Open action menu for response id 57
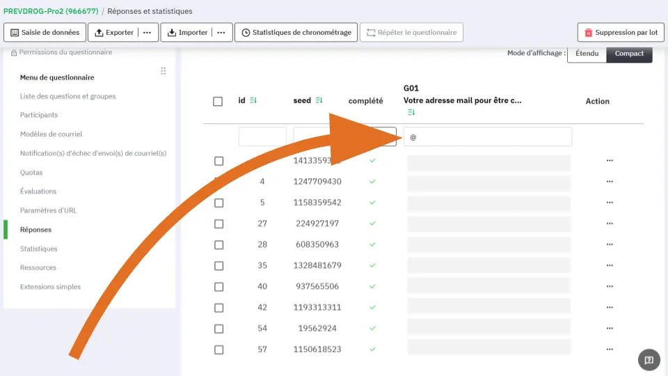 click(610, 350)
